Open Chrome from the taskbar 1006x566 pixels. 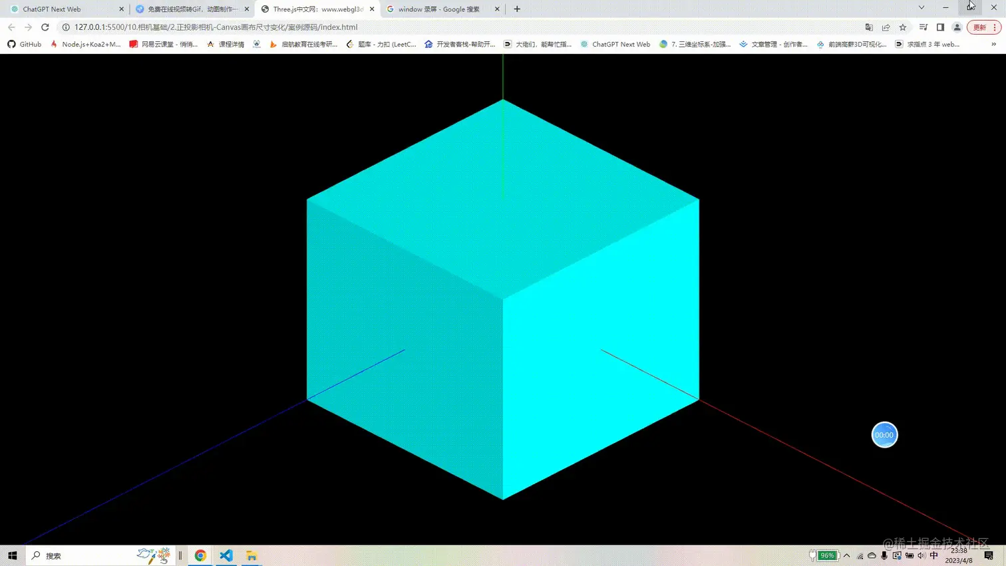tap(200, 555)
